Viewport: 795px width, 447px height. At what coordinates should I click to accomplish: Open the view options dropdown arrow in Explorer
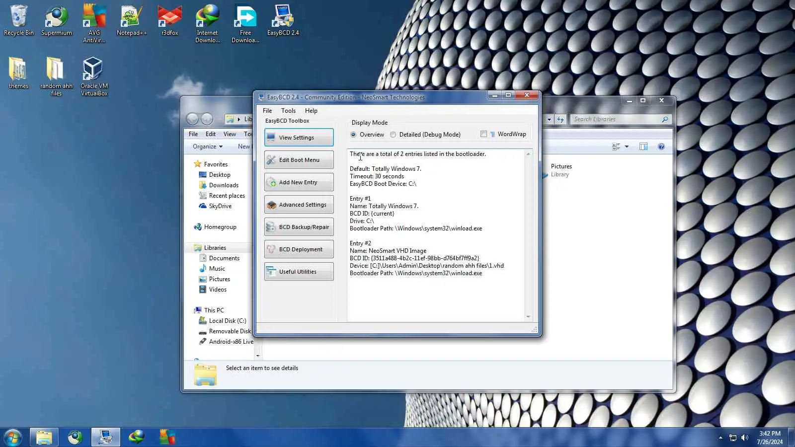627,147
